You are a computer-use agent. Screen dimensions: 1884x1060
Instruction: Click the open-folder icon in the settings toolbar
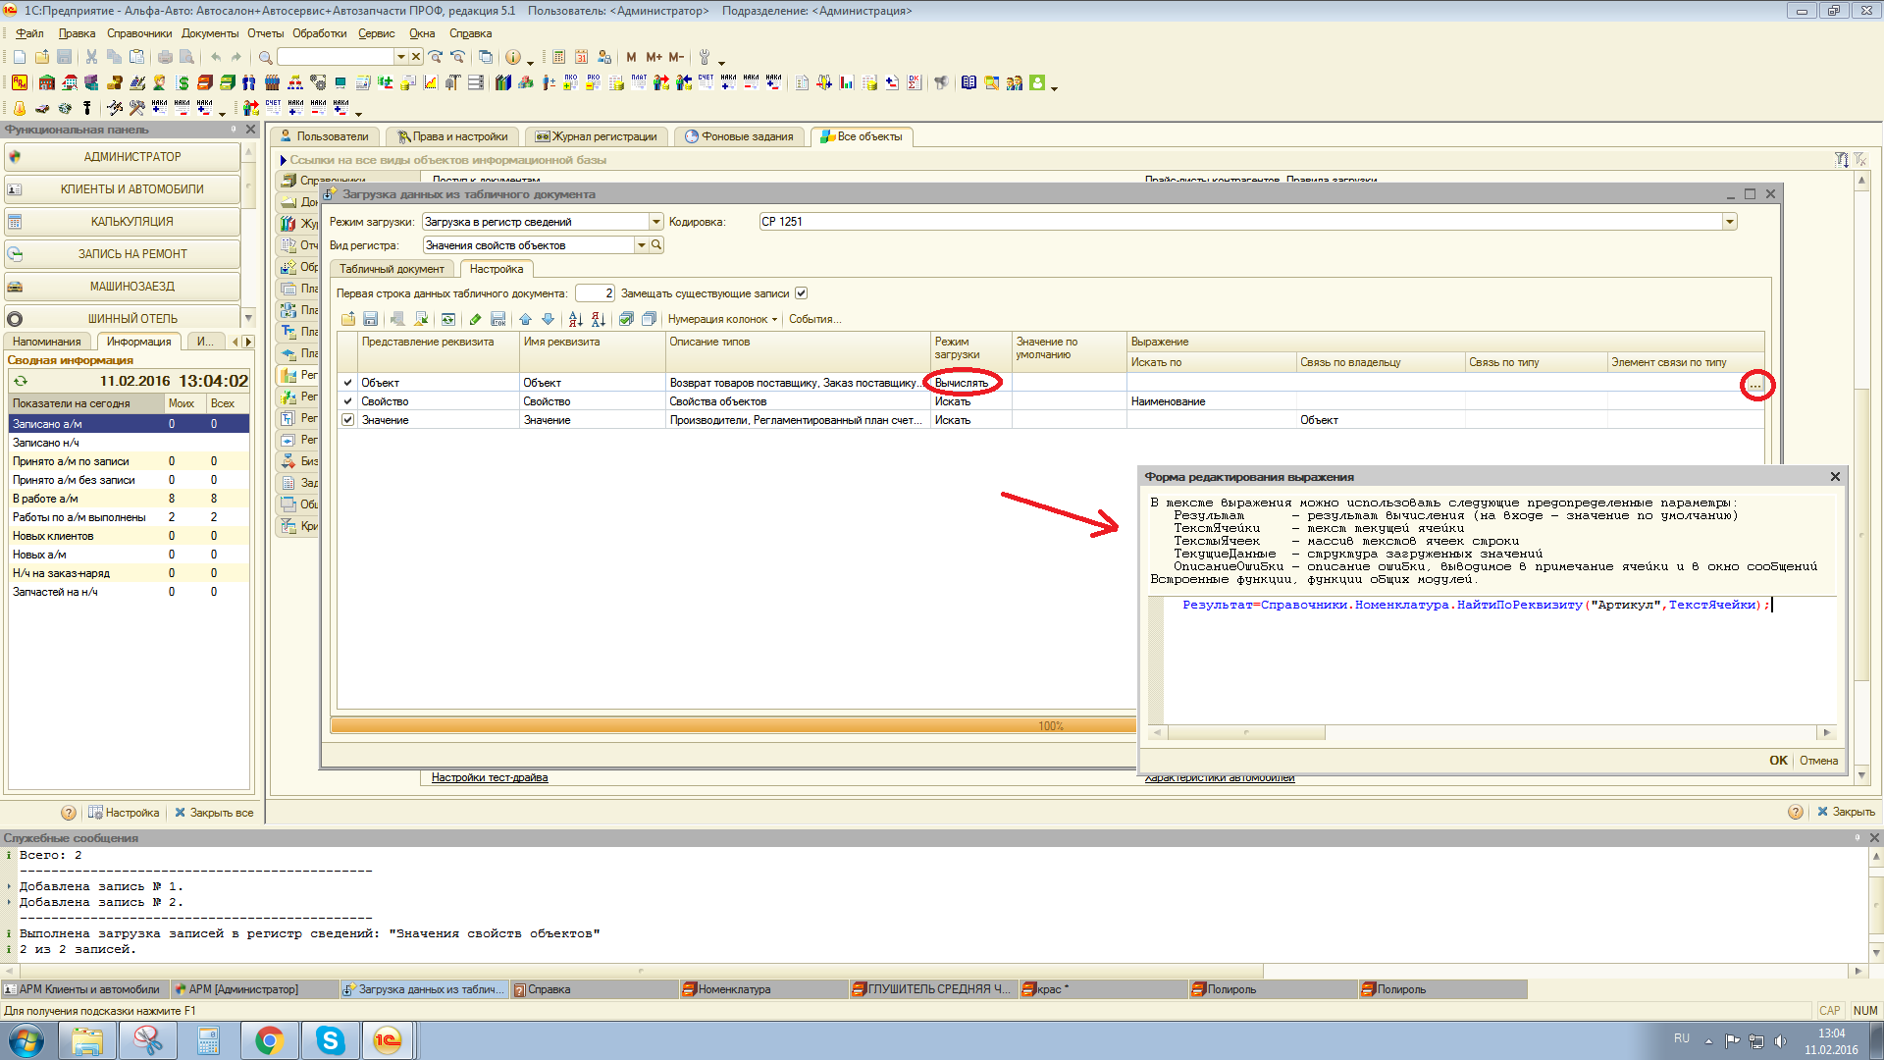(x=348, y=319)
